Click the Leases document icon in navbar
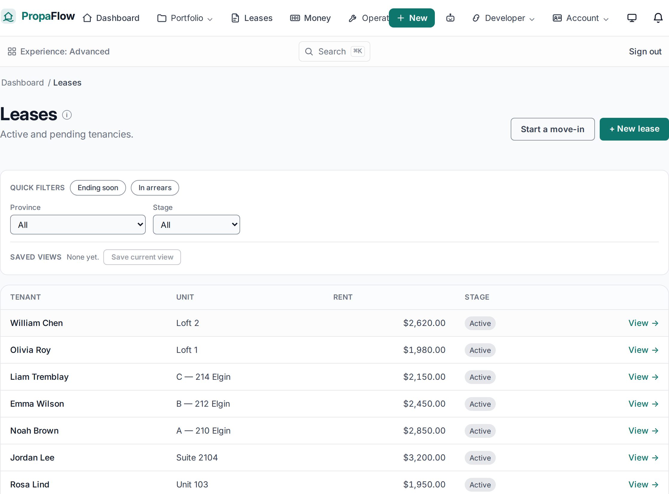This screenshot has width=669, height=494. pyautogui.click(x=235, y=18)
